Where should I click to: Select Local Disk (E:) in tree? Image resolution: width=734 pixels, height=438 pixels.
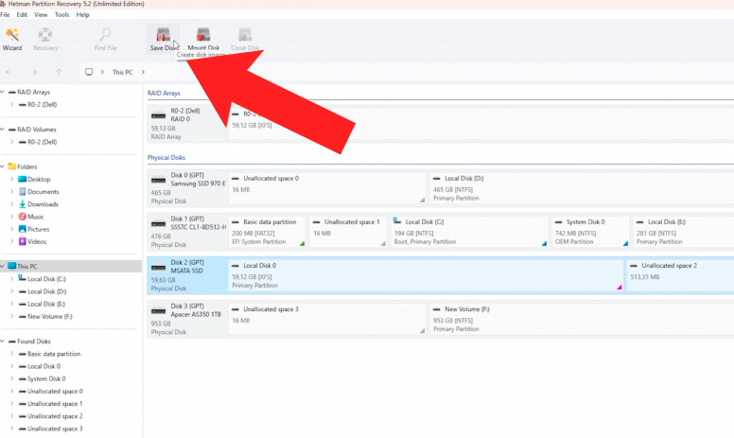(x=46, y=304)
